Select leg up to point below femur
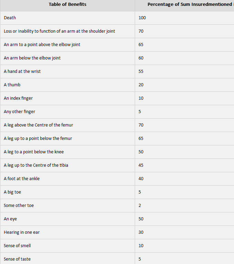Screen dimensions: 234x264 click(x=38, y=139)
